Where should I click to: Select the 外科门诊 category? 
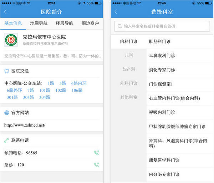tap(128, 83)
